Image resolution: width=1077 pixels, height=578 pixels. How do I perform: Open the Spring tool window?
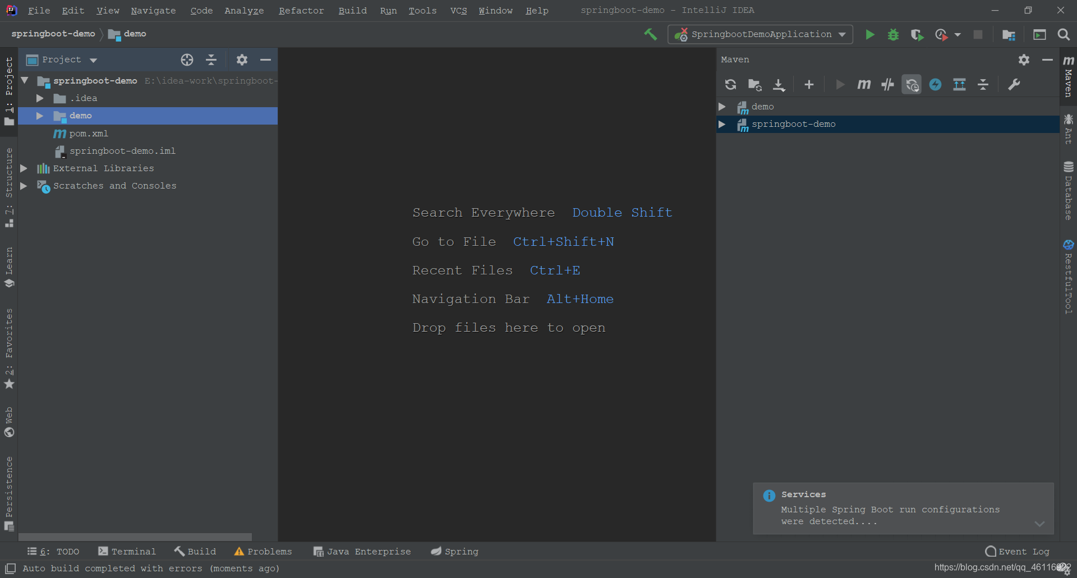454,552
